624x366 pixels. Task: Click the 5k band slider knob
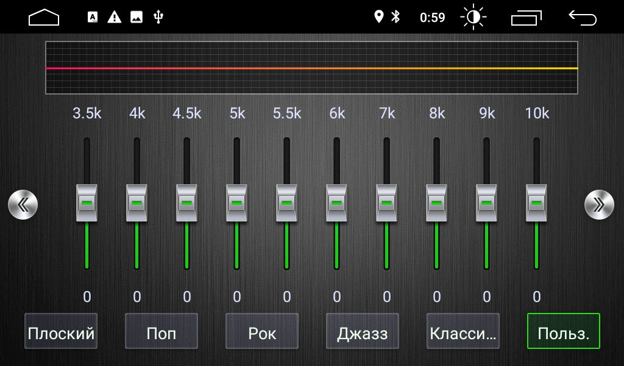(x=237, y=203)
